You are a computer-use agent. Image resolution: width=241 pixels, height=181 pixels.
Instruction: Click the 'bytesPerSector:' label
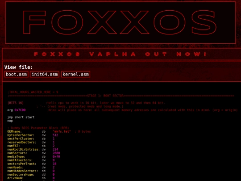(x=21, y=135)
